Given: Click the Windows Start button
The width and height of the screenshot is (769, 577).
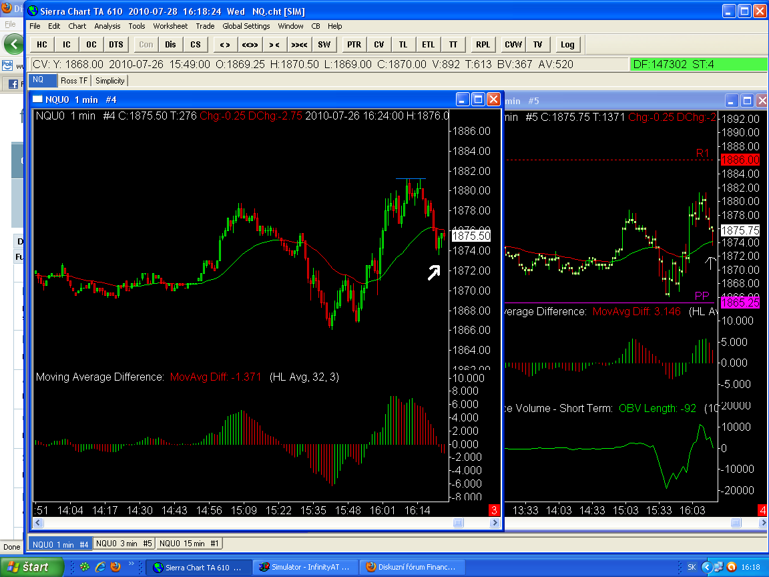Looking at the screenshot, I should click(x=32, y=567).
